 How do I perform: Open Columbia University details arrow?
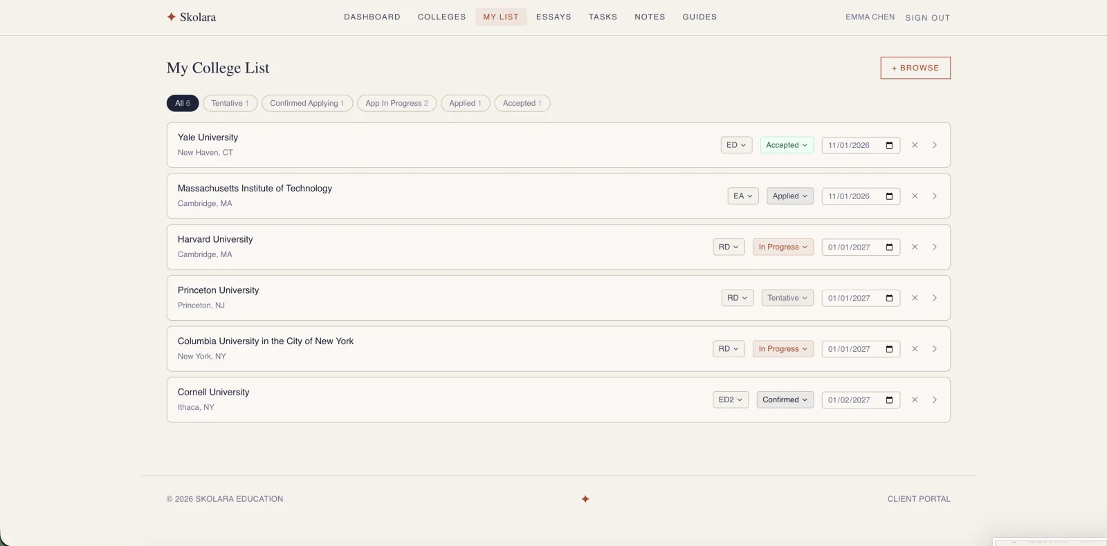coord(935,349)
